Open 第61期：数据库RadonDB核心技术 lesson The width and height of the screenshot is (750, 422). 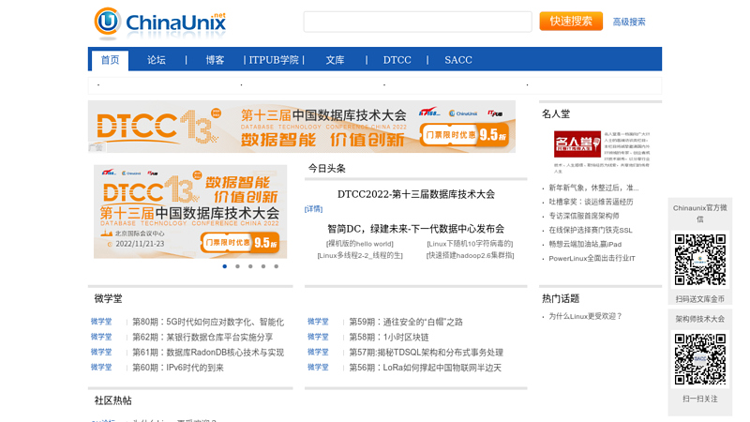point(208,353)
